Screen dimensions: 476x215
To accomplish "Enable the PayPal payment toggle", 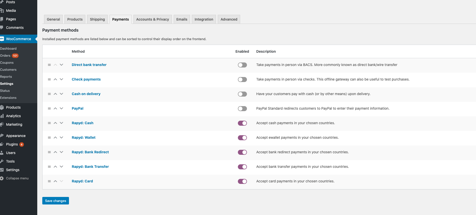I will coord(242,109).
